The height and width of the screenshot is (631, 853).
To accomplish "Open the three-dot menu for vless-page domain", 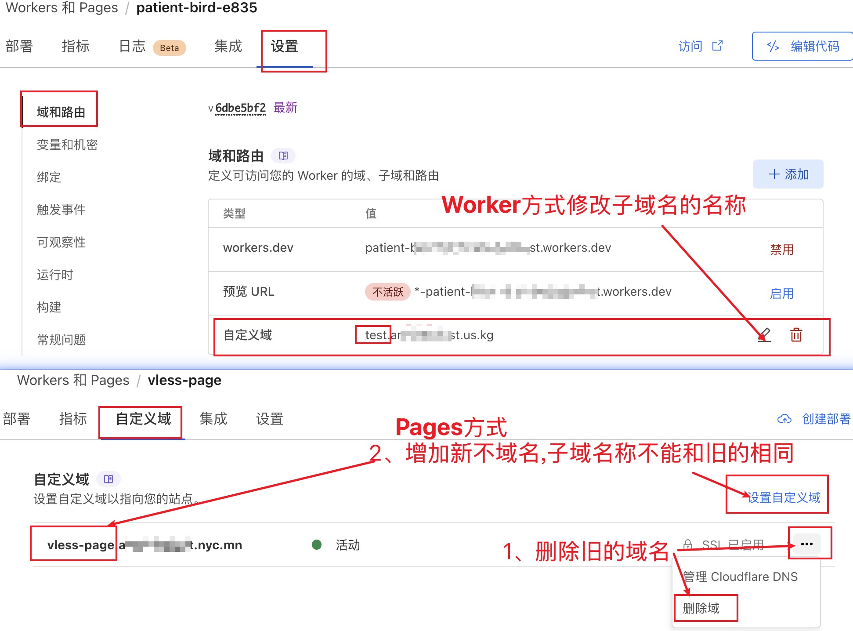I will pyautogui.click(x=806, y=544).
